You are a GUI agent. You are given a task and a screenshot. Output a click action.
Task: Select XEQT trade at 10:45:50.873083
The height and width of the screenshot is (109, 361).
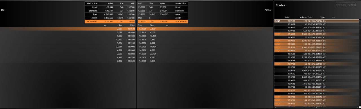316,34
